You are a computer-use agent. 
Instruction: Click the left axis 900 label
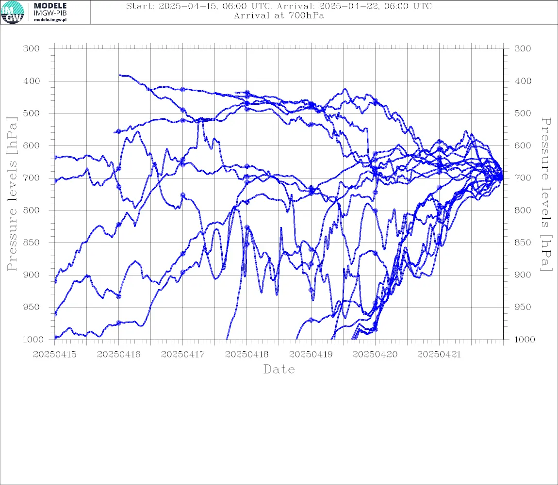point(32,275)
